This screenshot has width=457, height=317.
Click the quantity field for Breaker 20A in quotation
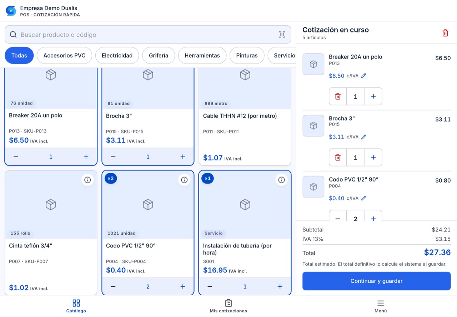(x=356, y=96)
